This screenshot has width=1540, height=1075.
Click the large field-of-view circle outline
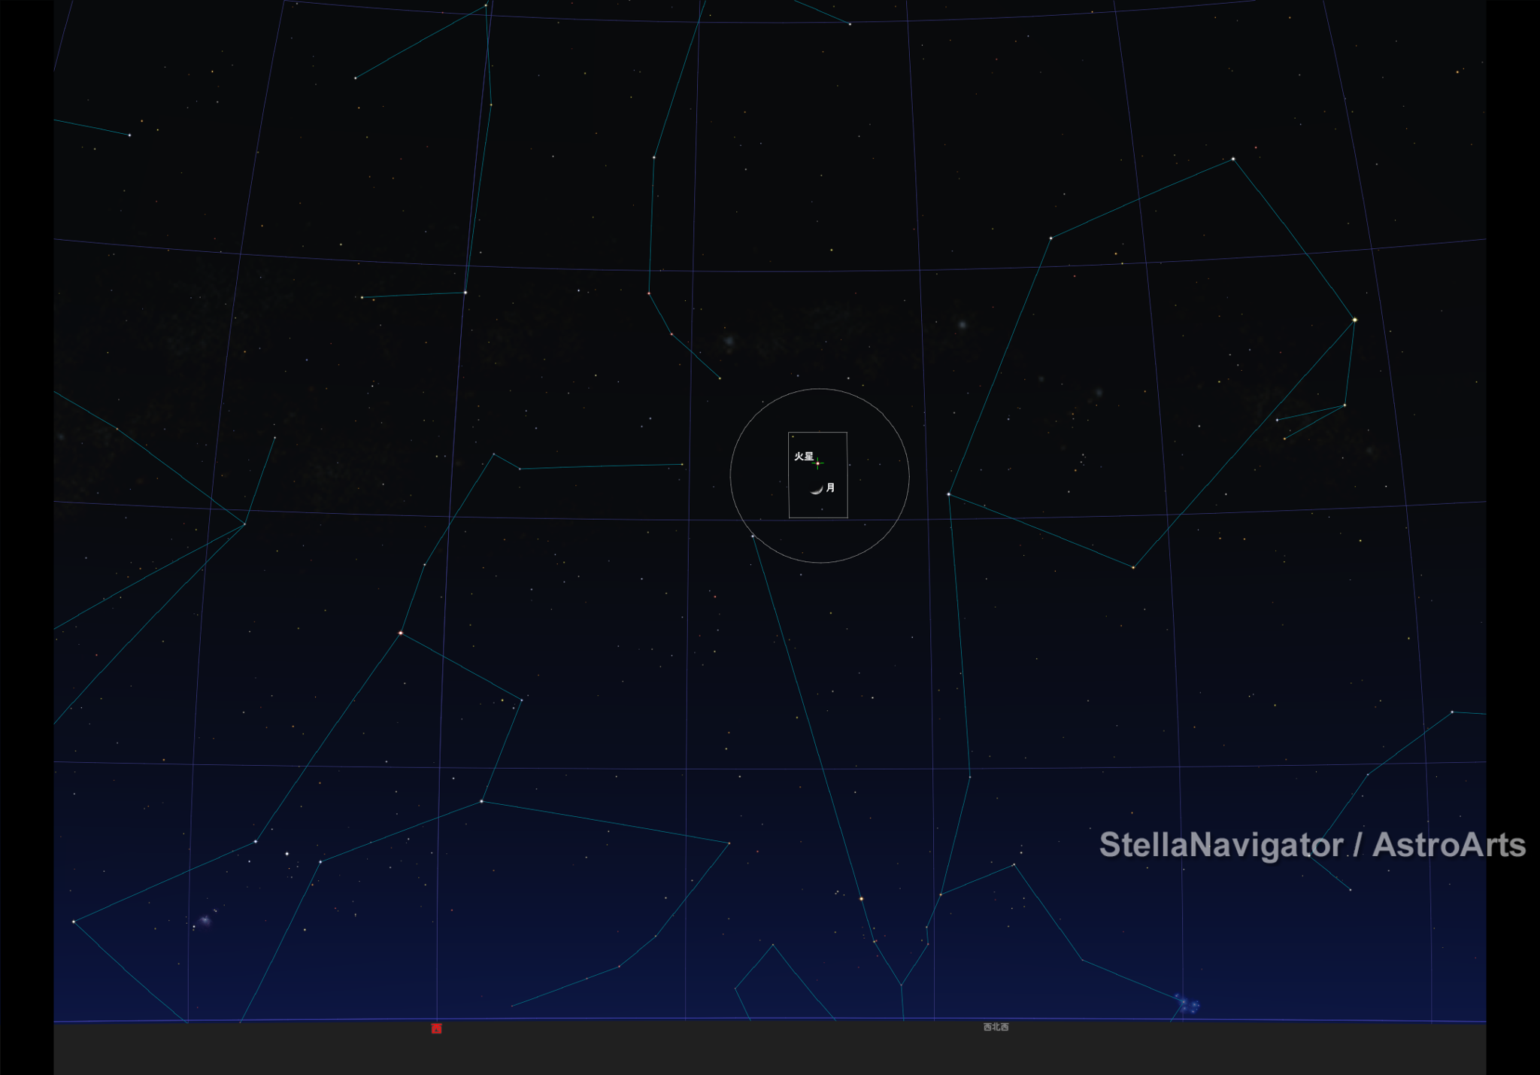tap(731, 475)
